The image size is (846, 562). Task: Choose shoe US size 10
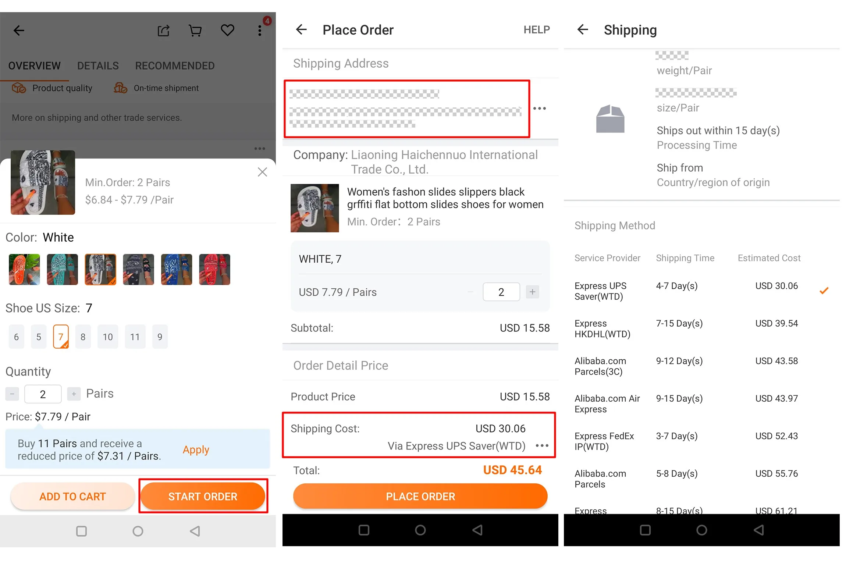coord(108,337)
